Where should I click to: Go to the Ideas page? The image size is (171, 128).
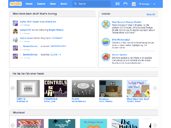53,4
